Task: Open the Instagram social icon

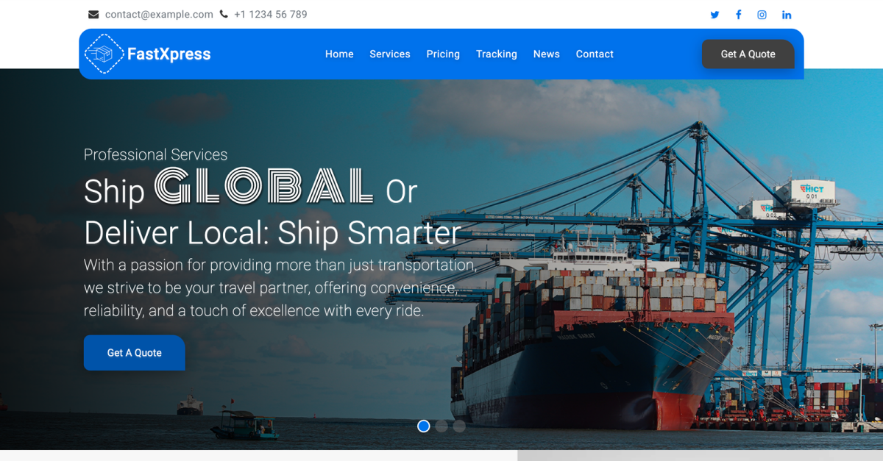Action: click(x=762, y=15)
